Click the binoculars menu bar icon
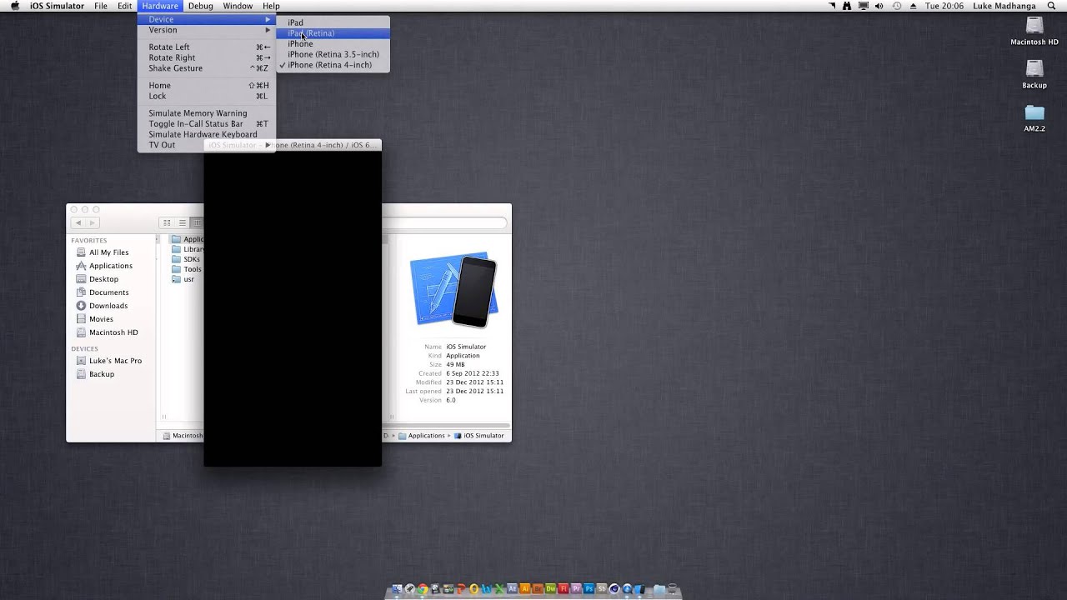 coord(847,6)
